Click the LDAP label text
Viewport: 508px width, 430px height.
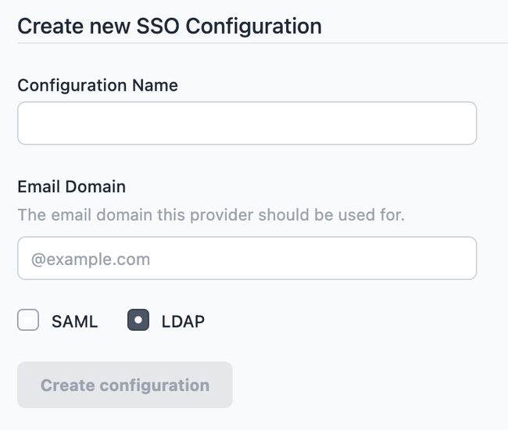183,321
